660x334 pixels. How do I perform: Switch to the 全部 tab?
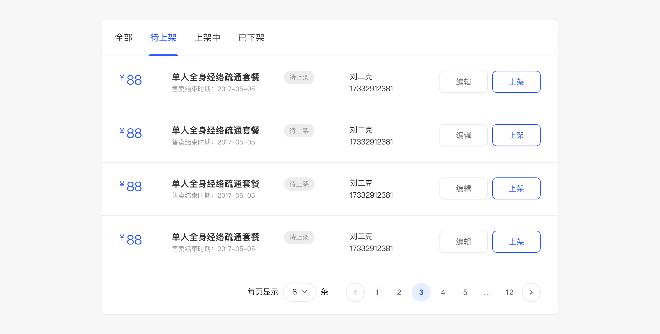click(124, 38)
